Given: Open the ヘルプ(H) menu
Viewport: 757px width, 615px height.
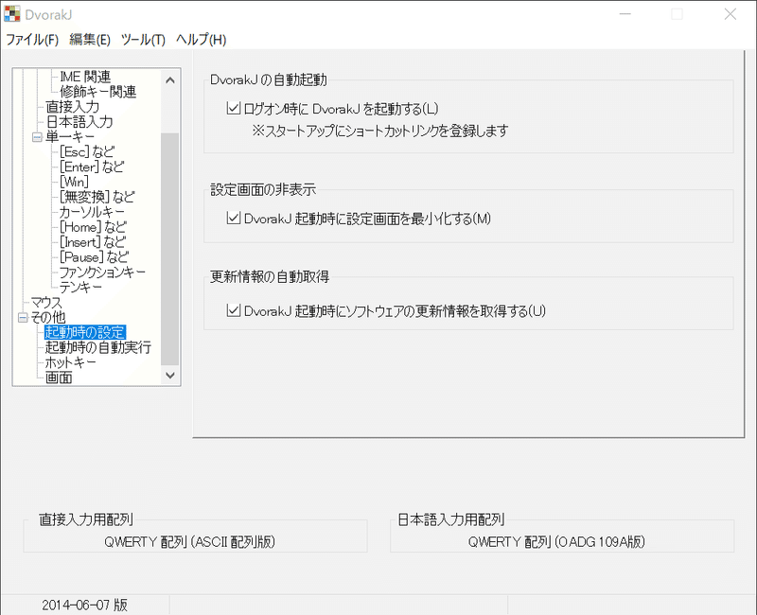Looking at the screenshot, I should pos(201,40).
